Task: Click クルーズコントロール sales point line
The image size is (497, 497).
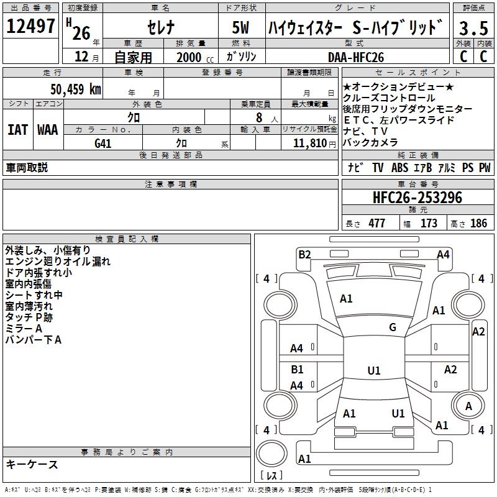Action: 390,98
